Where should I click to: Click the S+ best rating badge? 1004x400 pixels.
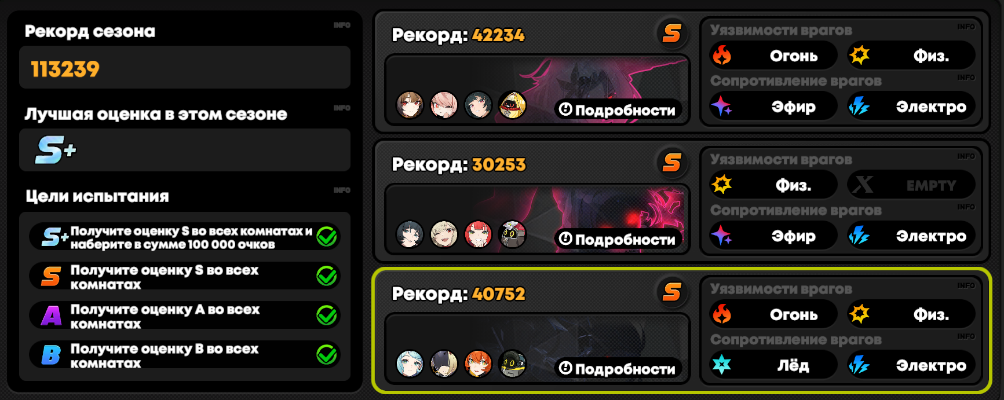click(56, 150)
